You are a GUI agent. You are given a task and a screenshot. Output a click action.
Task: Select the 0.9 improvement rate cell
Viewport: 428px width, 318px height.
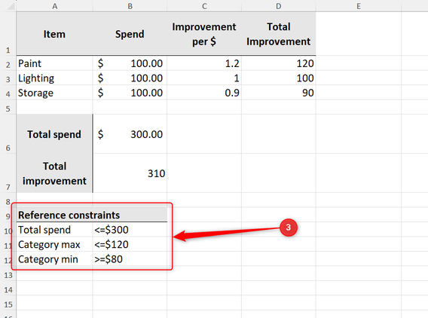pyautogui.click(x=204, y=93)
